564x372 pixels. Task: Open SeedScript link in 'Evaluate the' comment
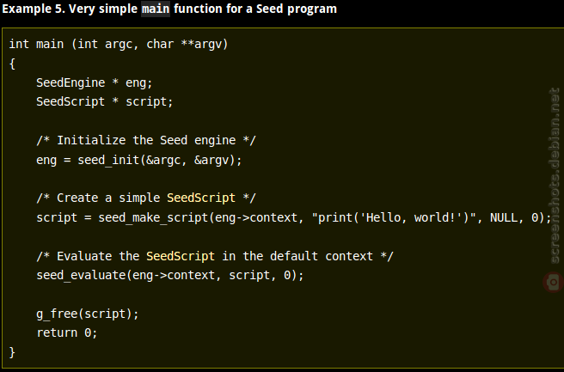pos(181,256)
